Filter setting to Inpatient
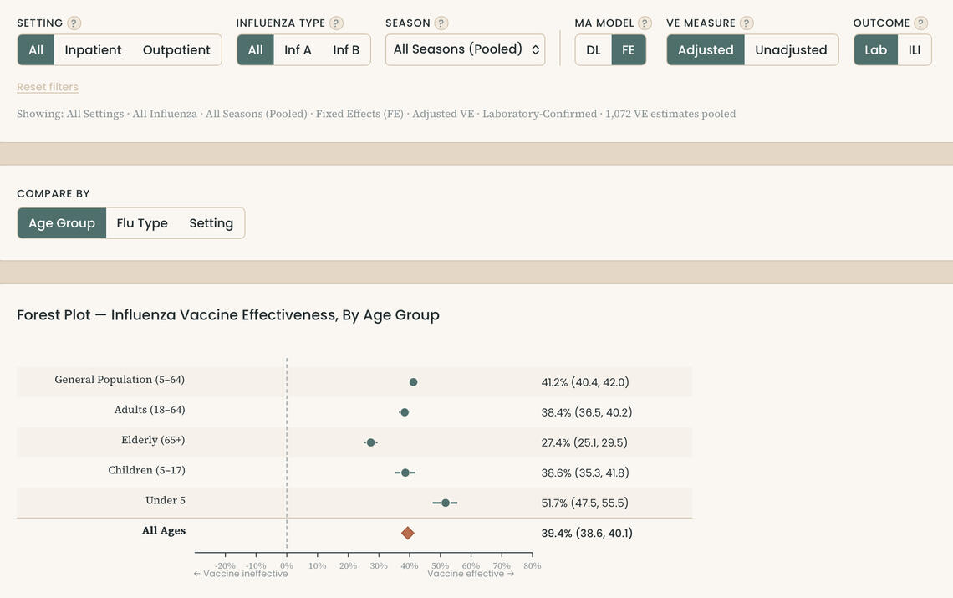Image resolution: width=953 pixels, height=598 pixels. pyautogui.click(x=93, y=50)
